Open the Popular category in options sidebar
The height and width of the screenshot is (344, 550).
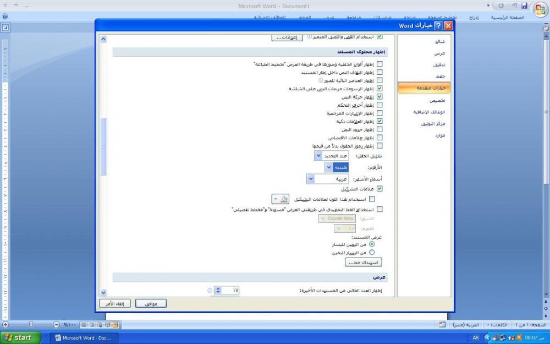(x=424, y=41)
